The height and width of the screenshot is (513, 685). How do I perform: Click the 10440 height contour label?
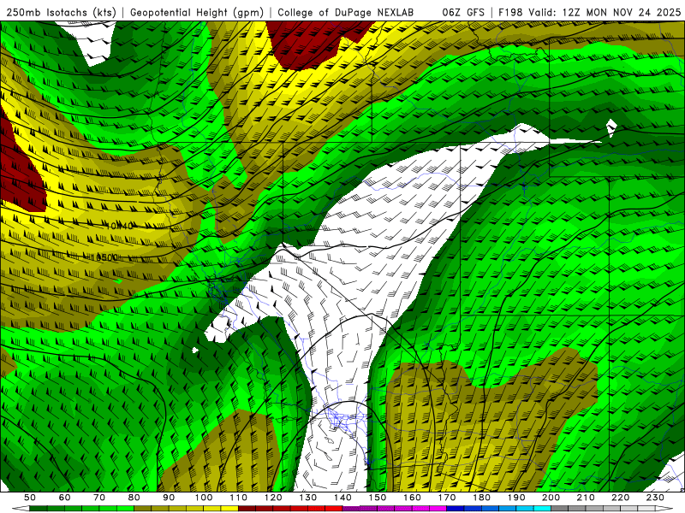click(x=120, y=226)
